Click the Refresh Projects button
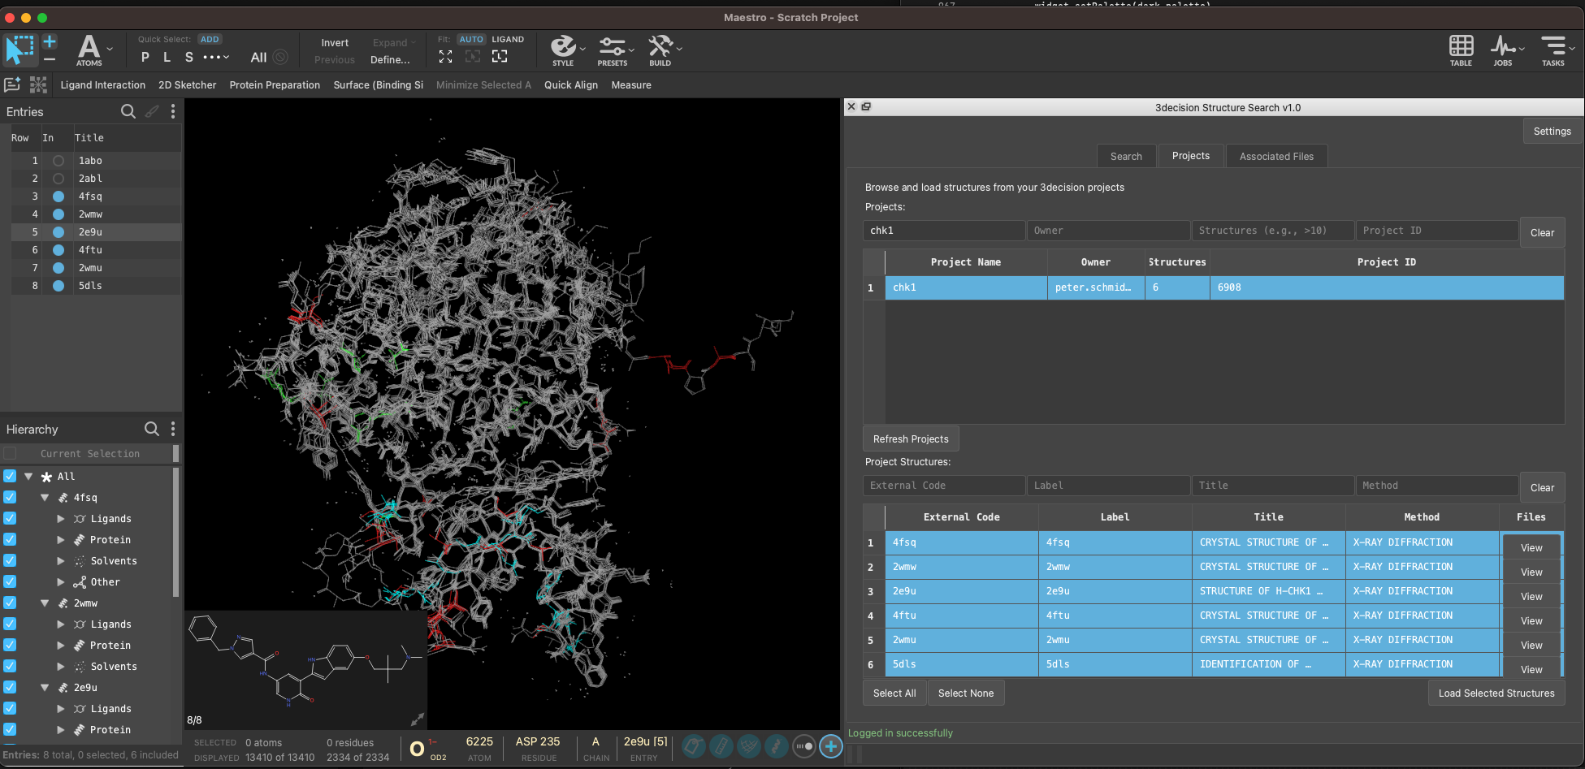This screenshot has width=1585, height=769. [911, 439]
